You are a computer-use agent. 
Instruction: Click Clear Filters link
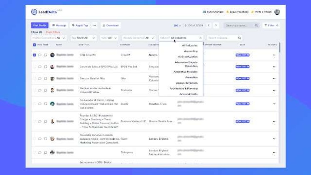point(53,32)
